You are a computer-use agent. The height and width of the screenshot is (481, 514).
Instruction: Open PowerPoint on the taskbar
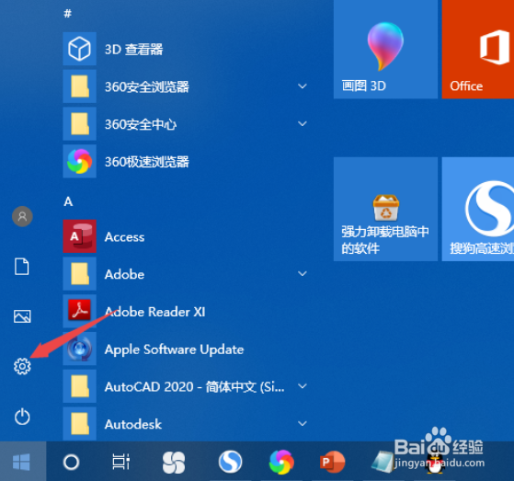point(332,462)
